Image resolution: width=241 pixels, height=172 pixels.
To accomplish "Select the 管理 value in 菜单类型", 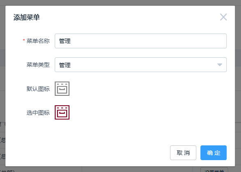I will tap(65, 65).
